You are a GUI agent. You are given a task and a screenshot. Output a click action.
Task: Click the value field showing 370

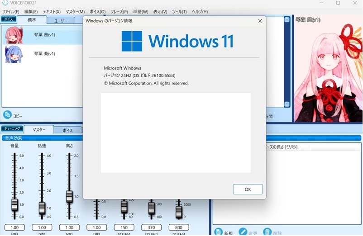point(152,227)
